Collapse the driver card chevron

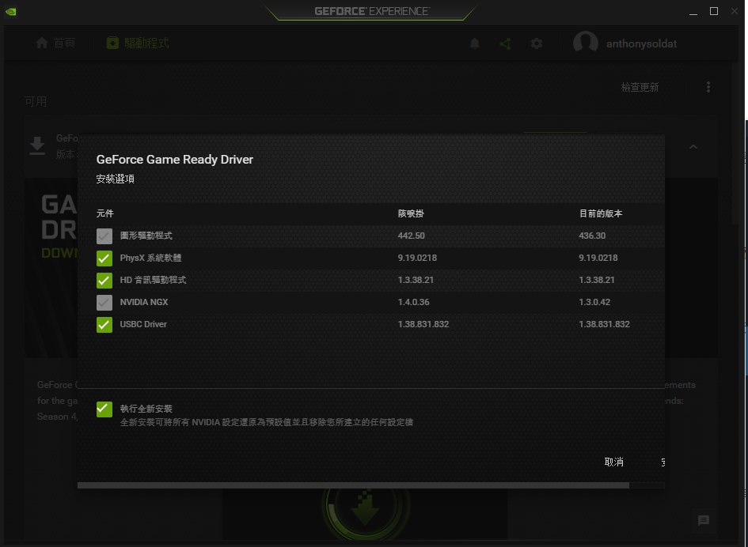click(693, 147)
